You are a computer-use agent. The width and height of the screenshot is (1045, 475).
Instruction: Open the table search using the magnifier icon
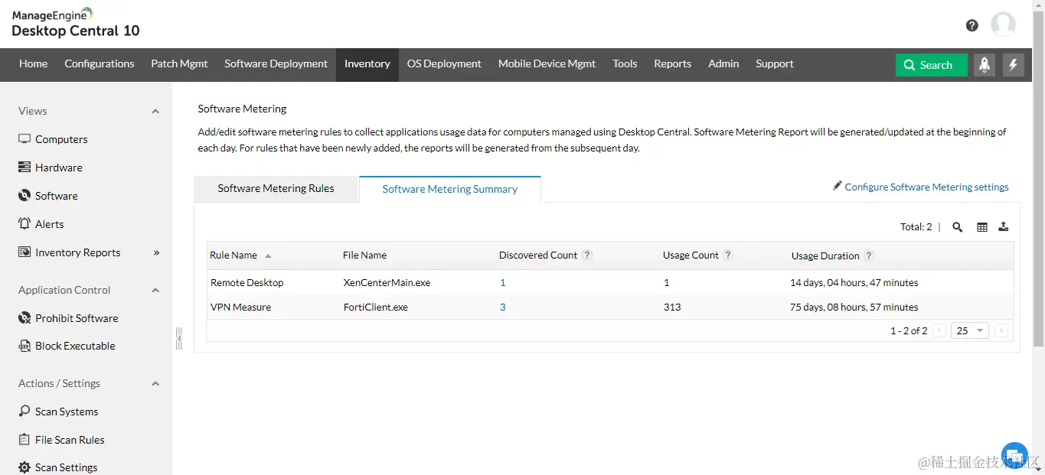click(957, 226)
